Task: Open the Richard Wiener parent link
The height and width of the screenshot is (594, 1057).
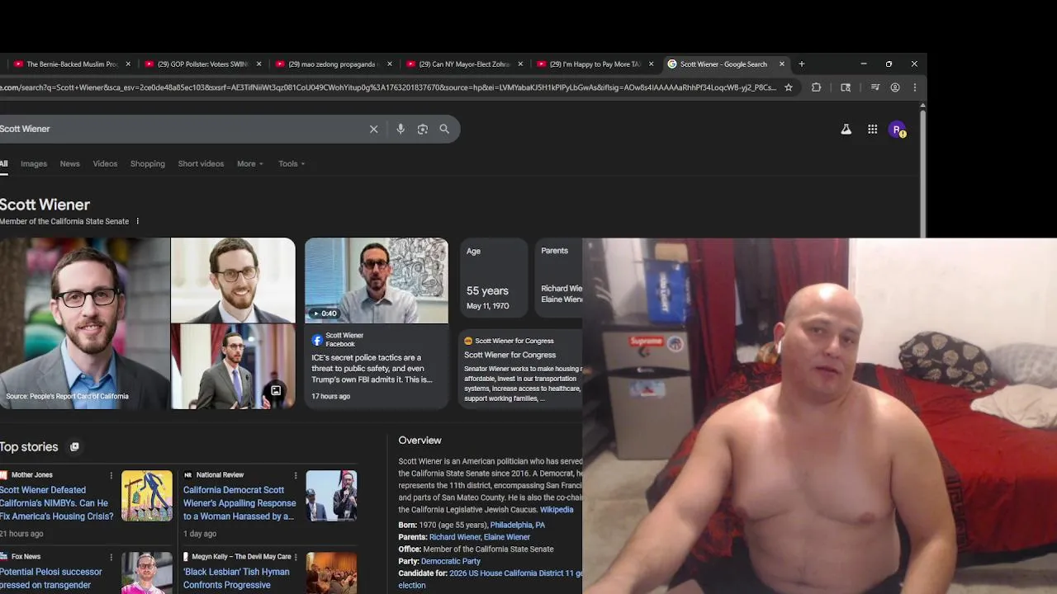Action: (454, 537)
